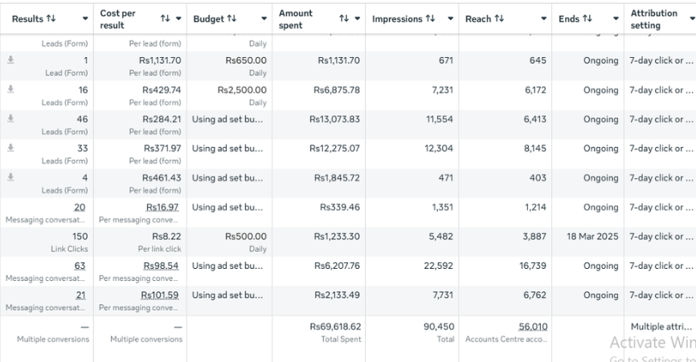This screenshot has height=362, width=696.
Task: Click the download icon beside 4 Leads result
Action: point(10,177)
